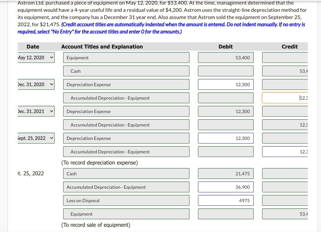This screenshot has width=321, height=232.
Task: Expand the Dec. 31, 2021 date dropdown
Action: (x=36, y=111)
